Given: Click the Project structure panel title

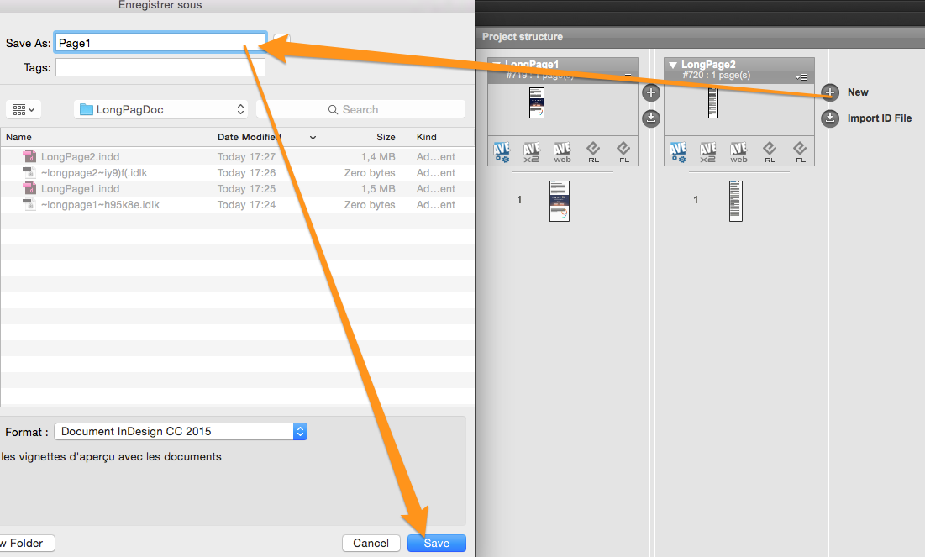Looking at the screenshot, I should pyautogui.click(x=523, y=37).
